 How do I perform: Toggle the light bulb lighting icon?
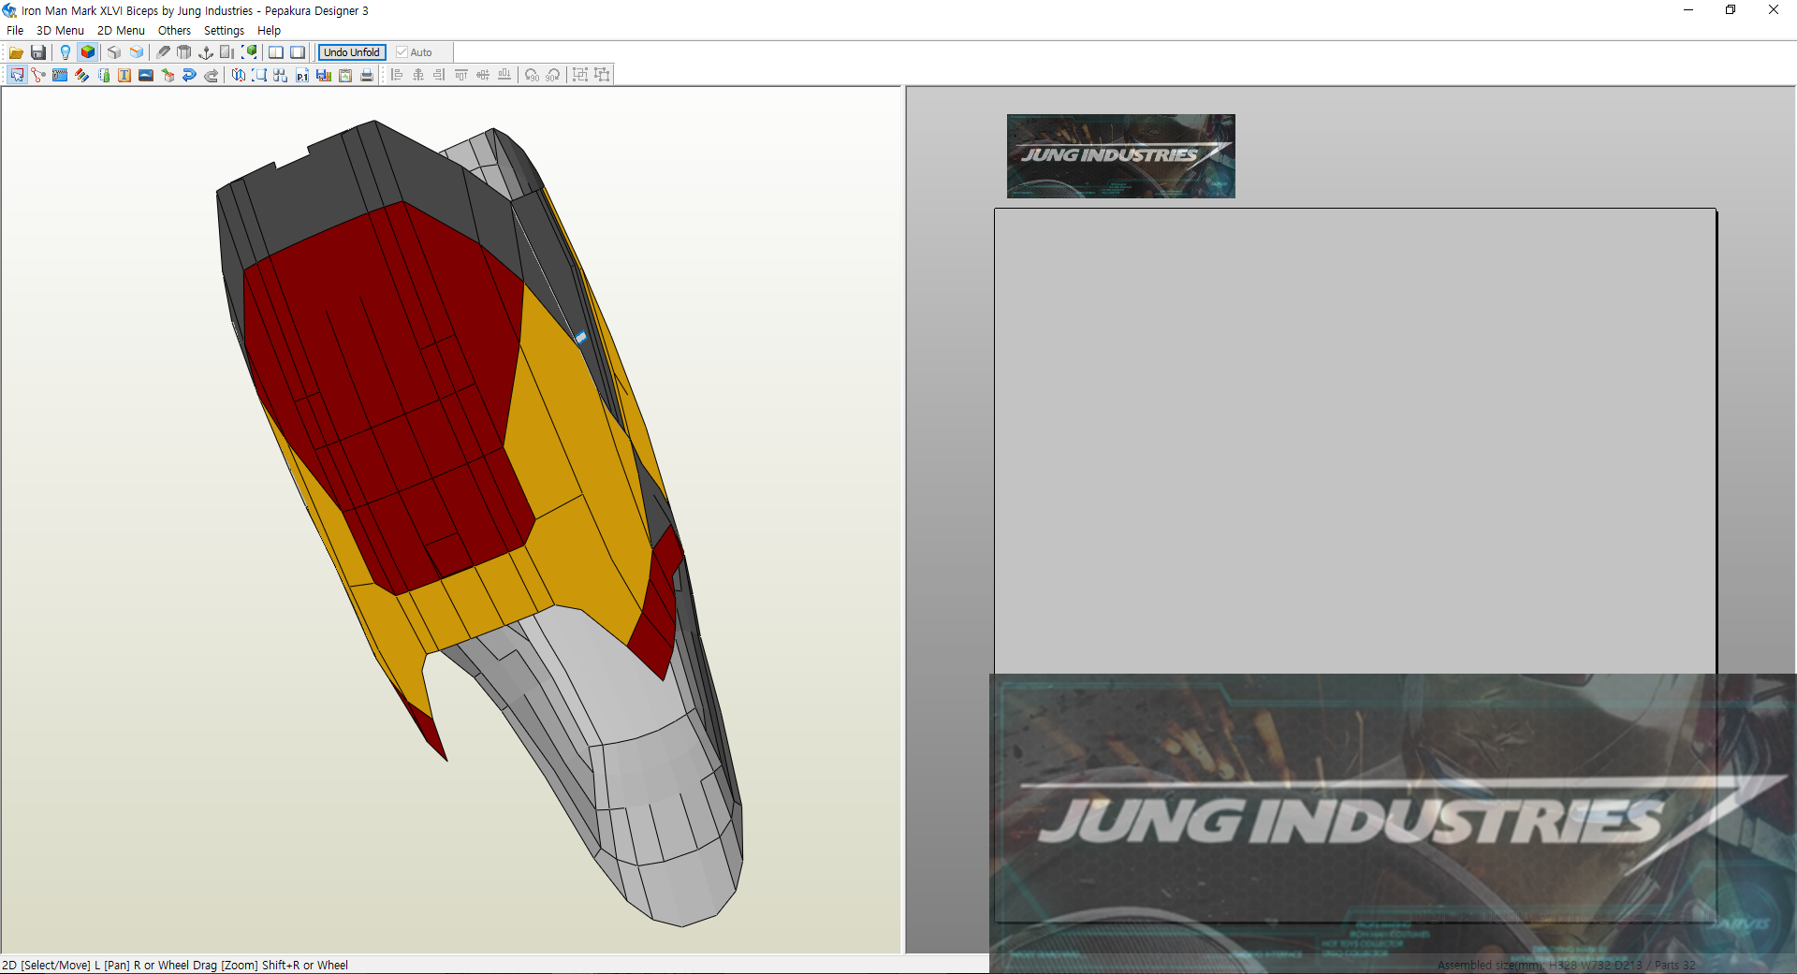[x=65, y=52]
